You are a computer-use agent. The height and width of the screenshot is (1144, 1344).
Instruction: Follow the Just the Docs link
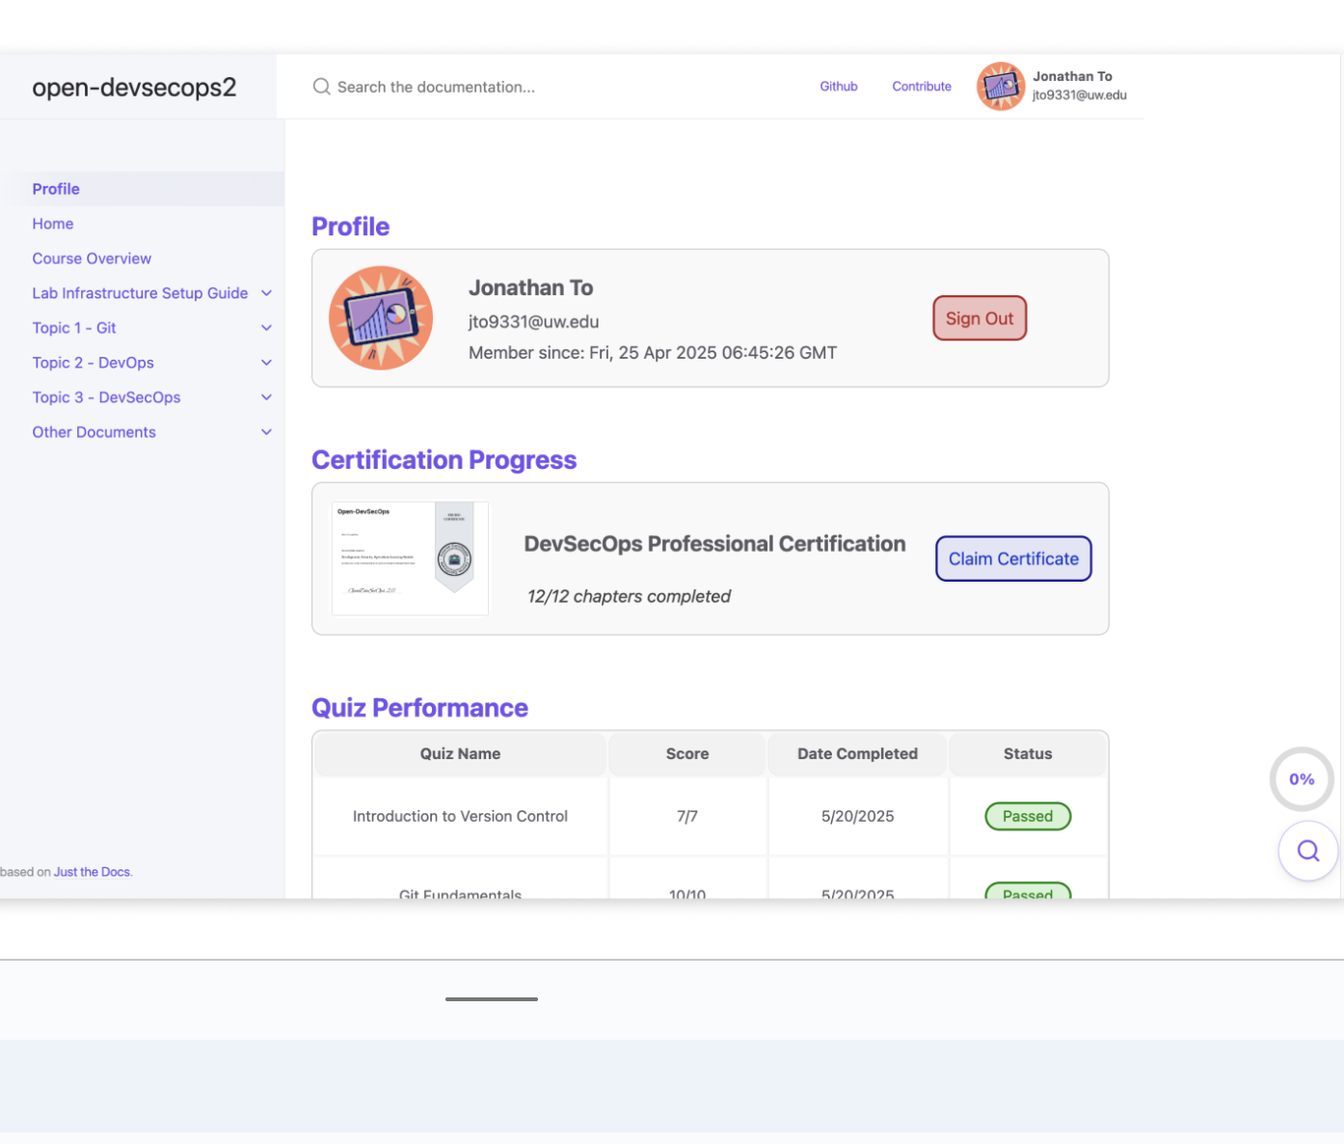coord(91,871)
